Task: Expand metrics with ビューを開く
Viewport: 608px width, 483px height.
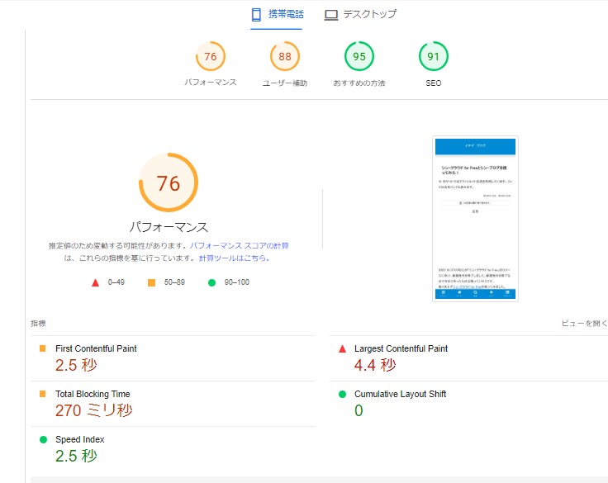Action: (583, 324)
